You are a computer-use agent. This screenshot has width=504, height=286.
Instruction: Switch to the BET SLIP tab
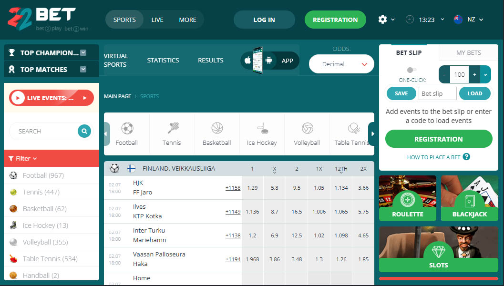(x=409, y=53)
